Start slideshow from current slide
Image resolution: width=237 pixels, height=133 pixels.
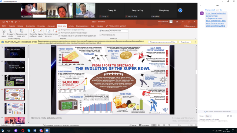pos(11,33)
